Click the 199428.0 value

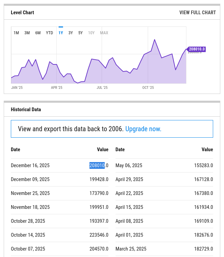pyautogui.click(x=99, y=179)
